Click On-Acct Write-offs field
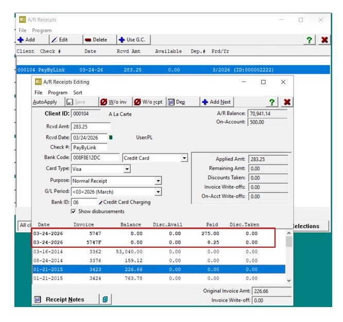This screenshot has width=343, height=322. pos(268,197)
